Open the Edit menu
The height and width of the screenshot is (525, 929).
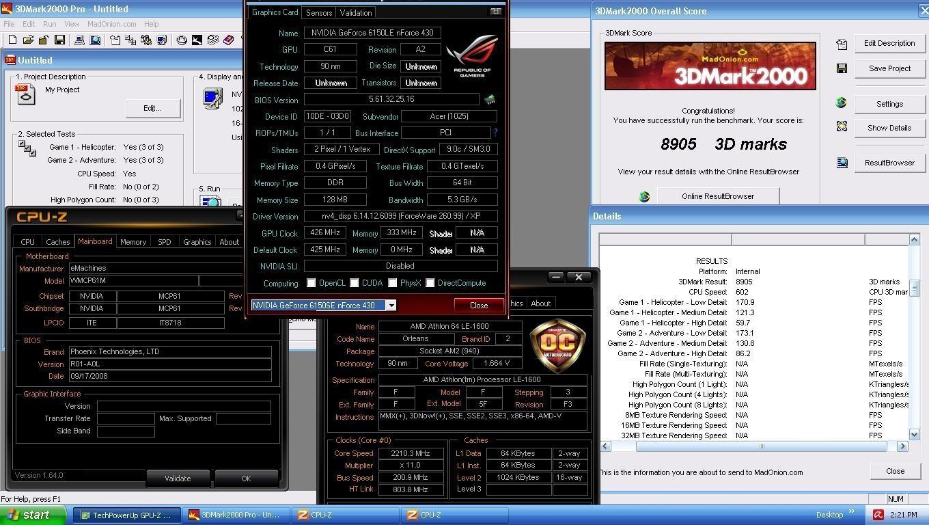29,24
